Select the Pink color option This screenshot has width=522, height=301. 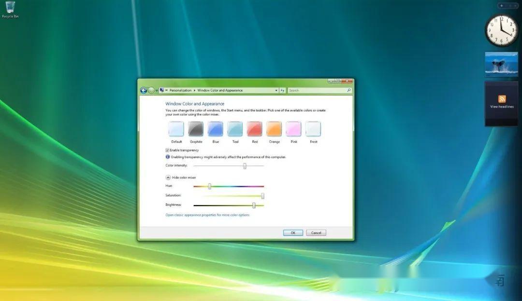click(293, 129)
